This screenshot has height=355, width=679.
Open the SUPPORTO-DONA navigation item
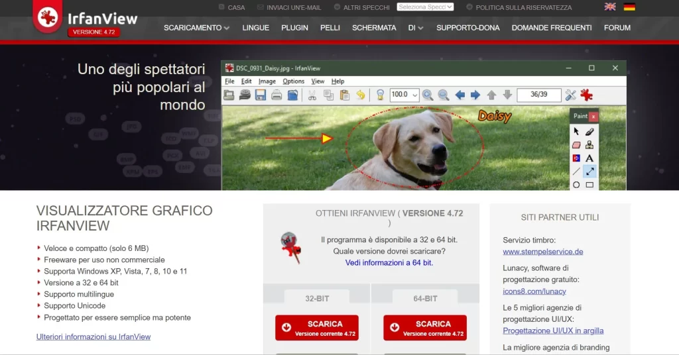[467, 28]
